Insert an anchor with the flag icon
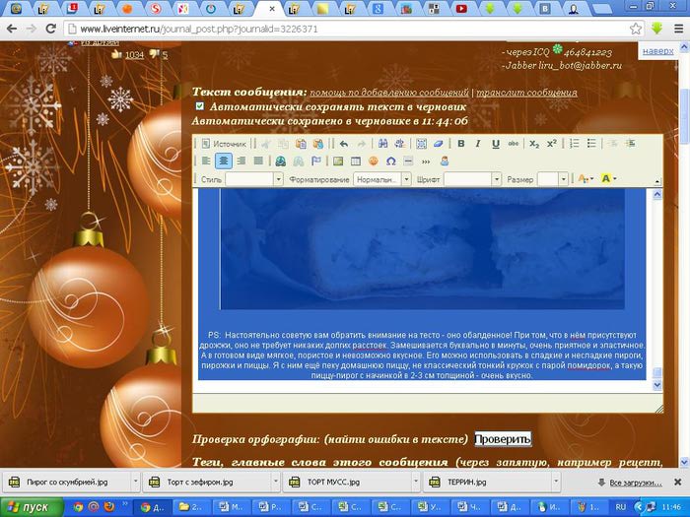This screenshot has width=690, height=517. point(316,162)
